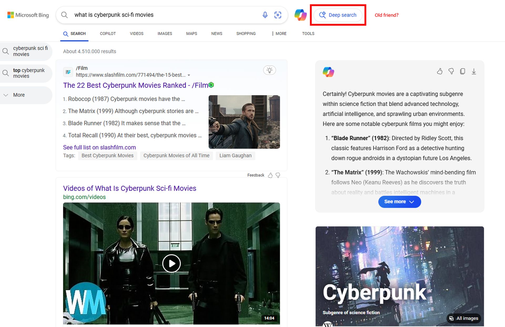Click the Bing Copilot colorful orb icon
Image resolution: width=505 pixels, height=327 pixels.
(300, 15)
